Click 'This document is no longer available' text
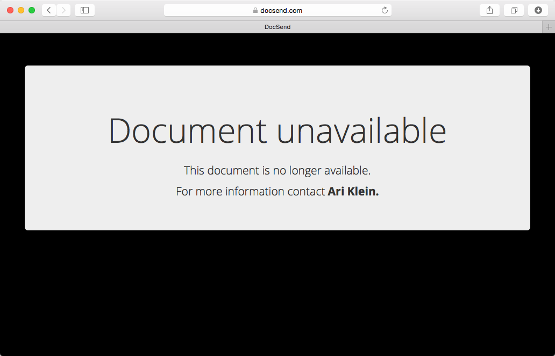Image resolution: width=555 pixels, height=356 pixels. coord(277,170)
